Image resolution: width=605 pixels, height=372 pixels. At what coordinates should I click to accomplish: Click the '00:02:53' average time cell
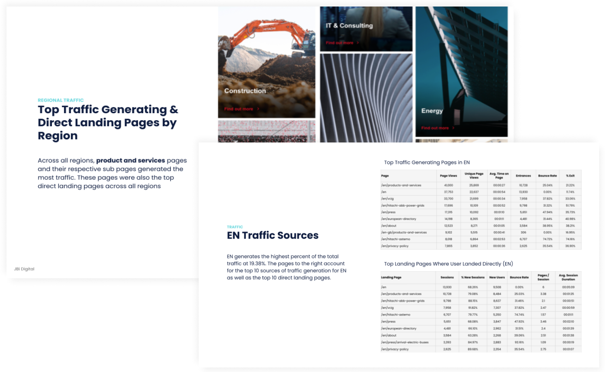pos(499,239)
